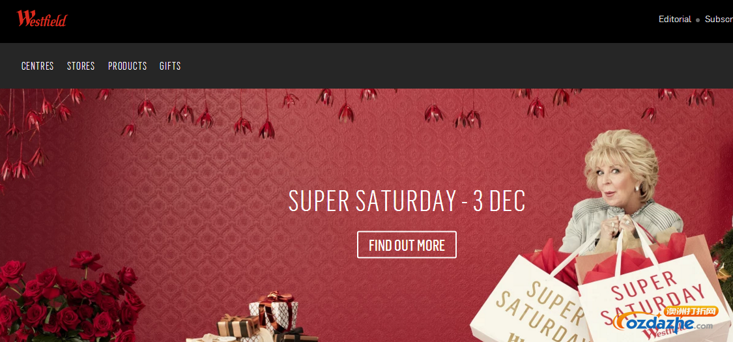Viewport: 733px width, 342px height.
Task: Click the blonde woman's photo in the banner
Action: click(622, 187)
